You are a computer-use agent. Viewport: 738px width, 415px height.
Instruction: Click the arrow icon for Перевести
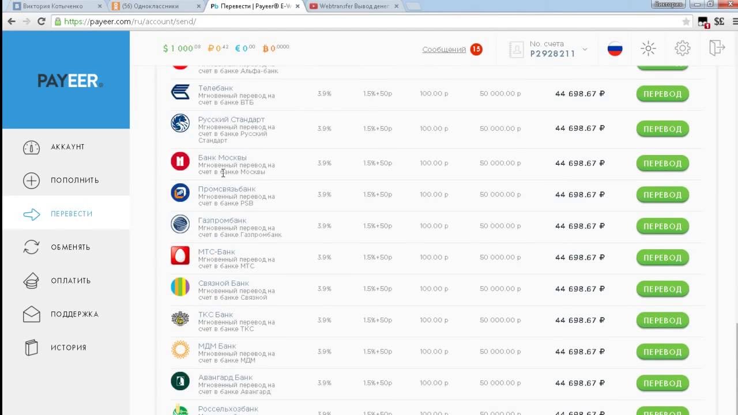point(31,214)
